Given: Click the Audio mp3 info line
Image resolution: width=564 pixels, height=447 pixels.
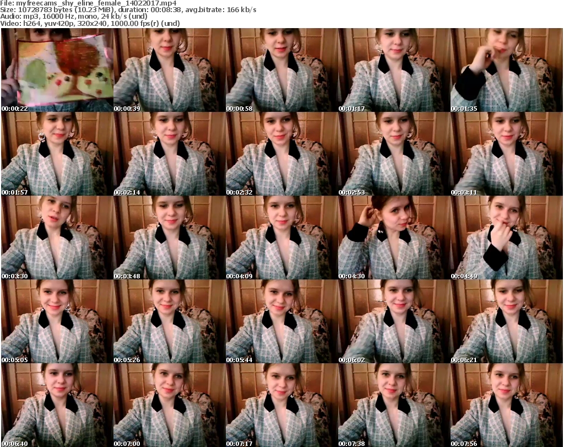Looking at the screenshot, I should point(74,17).
